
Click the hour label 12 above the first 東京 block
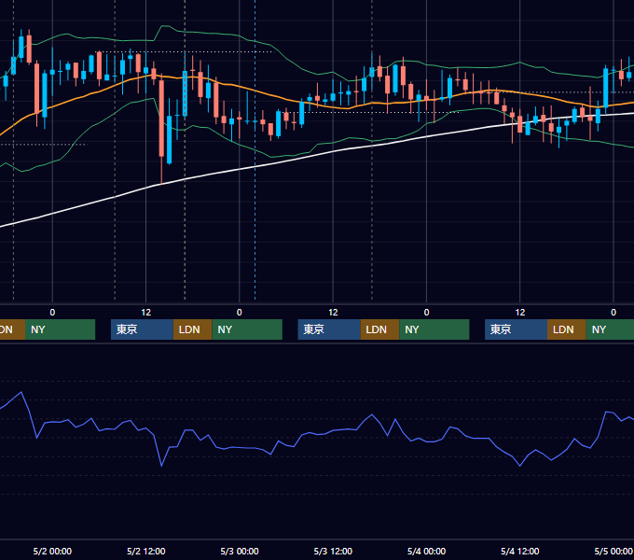click(x=146, y=313)
